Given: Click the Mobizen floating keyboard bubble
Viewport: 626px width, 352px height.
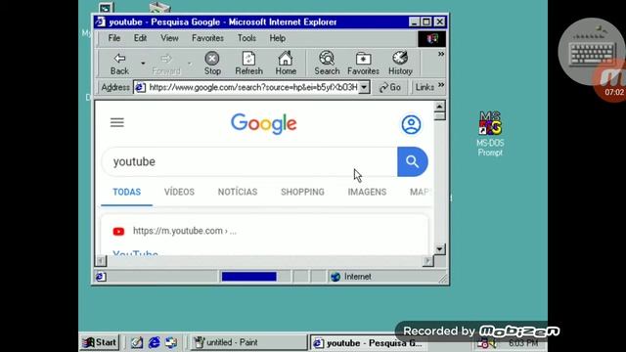Looking at the screenshot, I should [592, 52].
